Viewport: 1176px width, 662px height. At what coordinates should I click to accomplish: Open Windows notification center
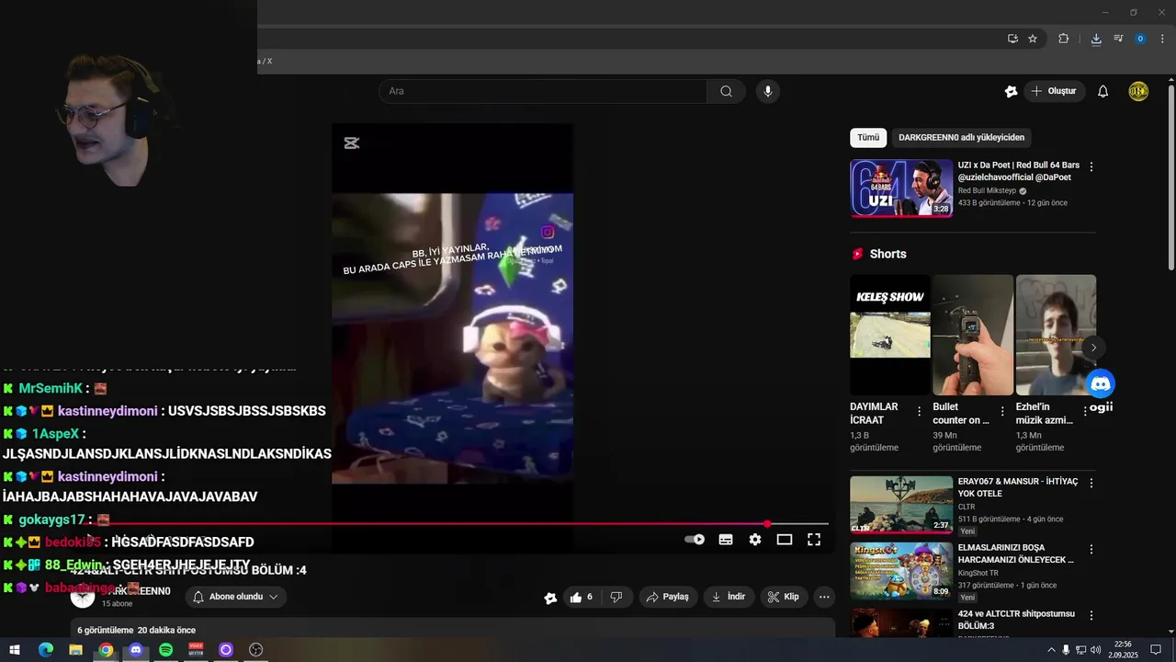[1156, 650]
